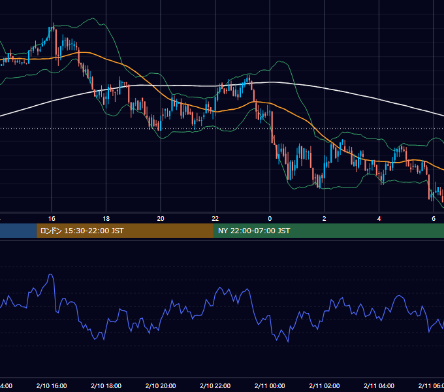
Task: Click the "4" hour label on price chart axis
Action: (379, 219)
